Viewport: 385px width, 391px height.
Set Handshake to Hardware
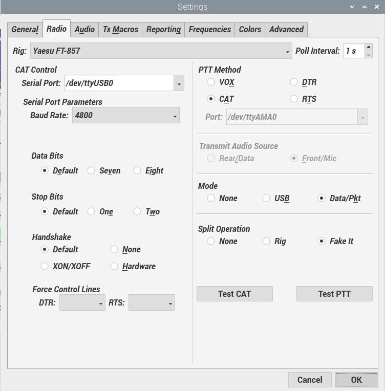coord(114,267)
